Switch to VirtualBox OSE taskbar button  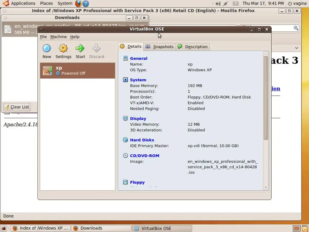pyautogui.click(x=162, y=228)
